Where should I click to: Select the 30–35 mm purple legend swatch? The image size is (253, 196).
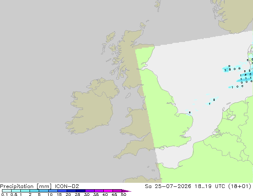[x=90, y=191]
